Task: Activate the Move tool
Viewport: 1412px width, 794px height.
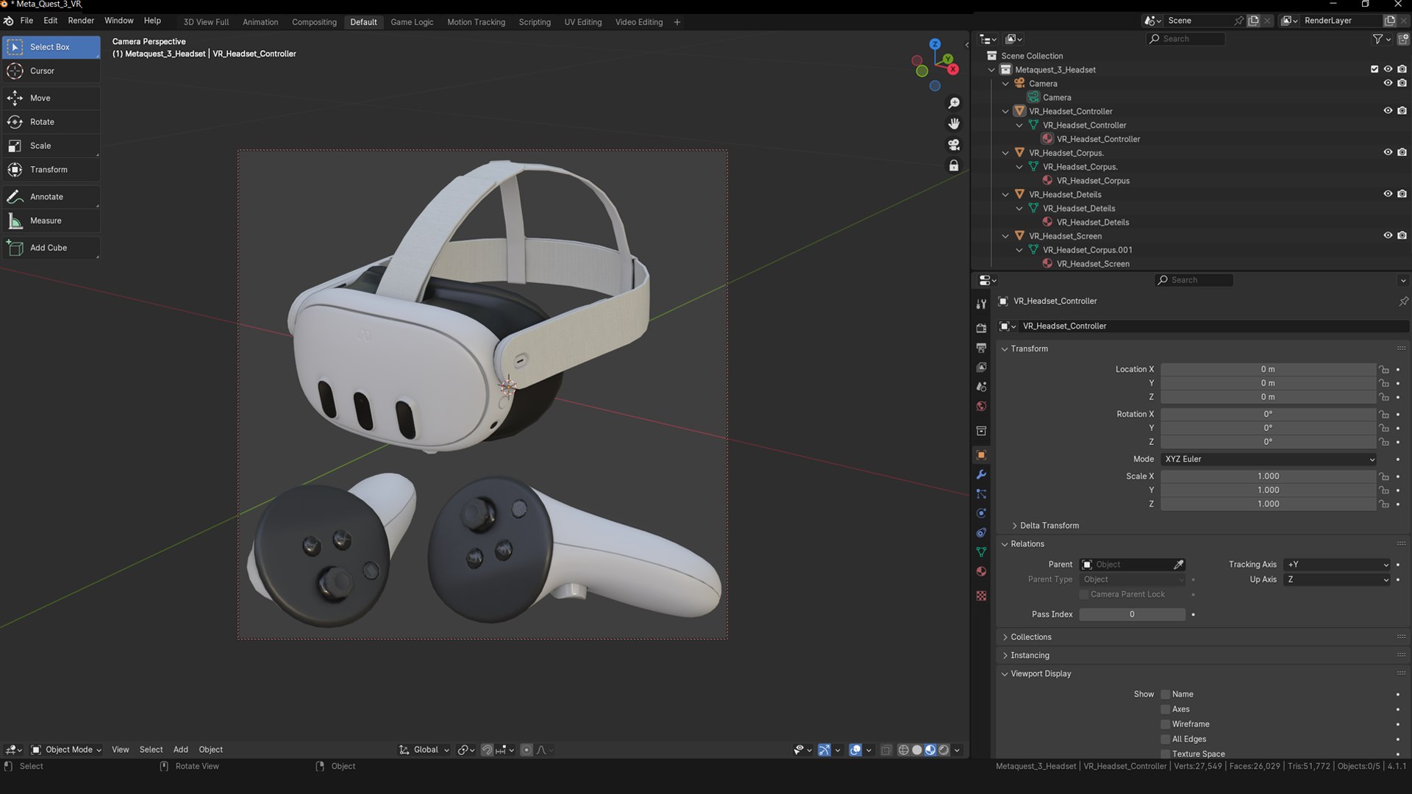Action: pos(51,98)
